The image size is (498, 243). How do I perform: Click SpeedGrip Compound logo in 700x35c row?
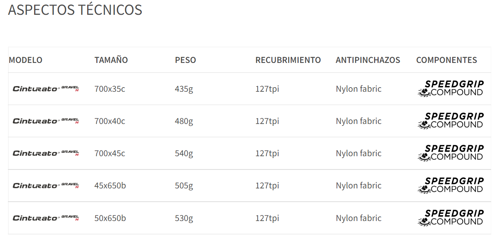pyautogui.click(x=451, y=89)
